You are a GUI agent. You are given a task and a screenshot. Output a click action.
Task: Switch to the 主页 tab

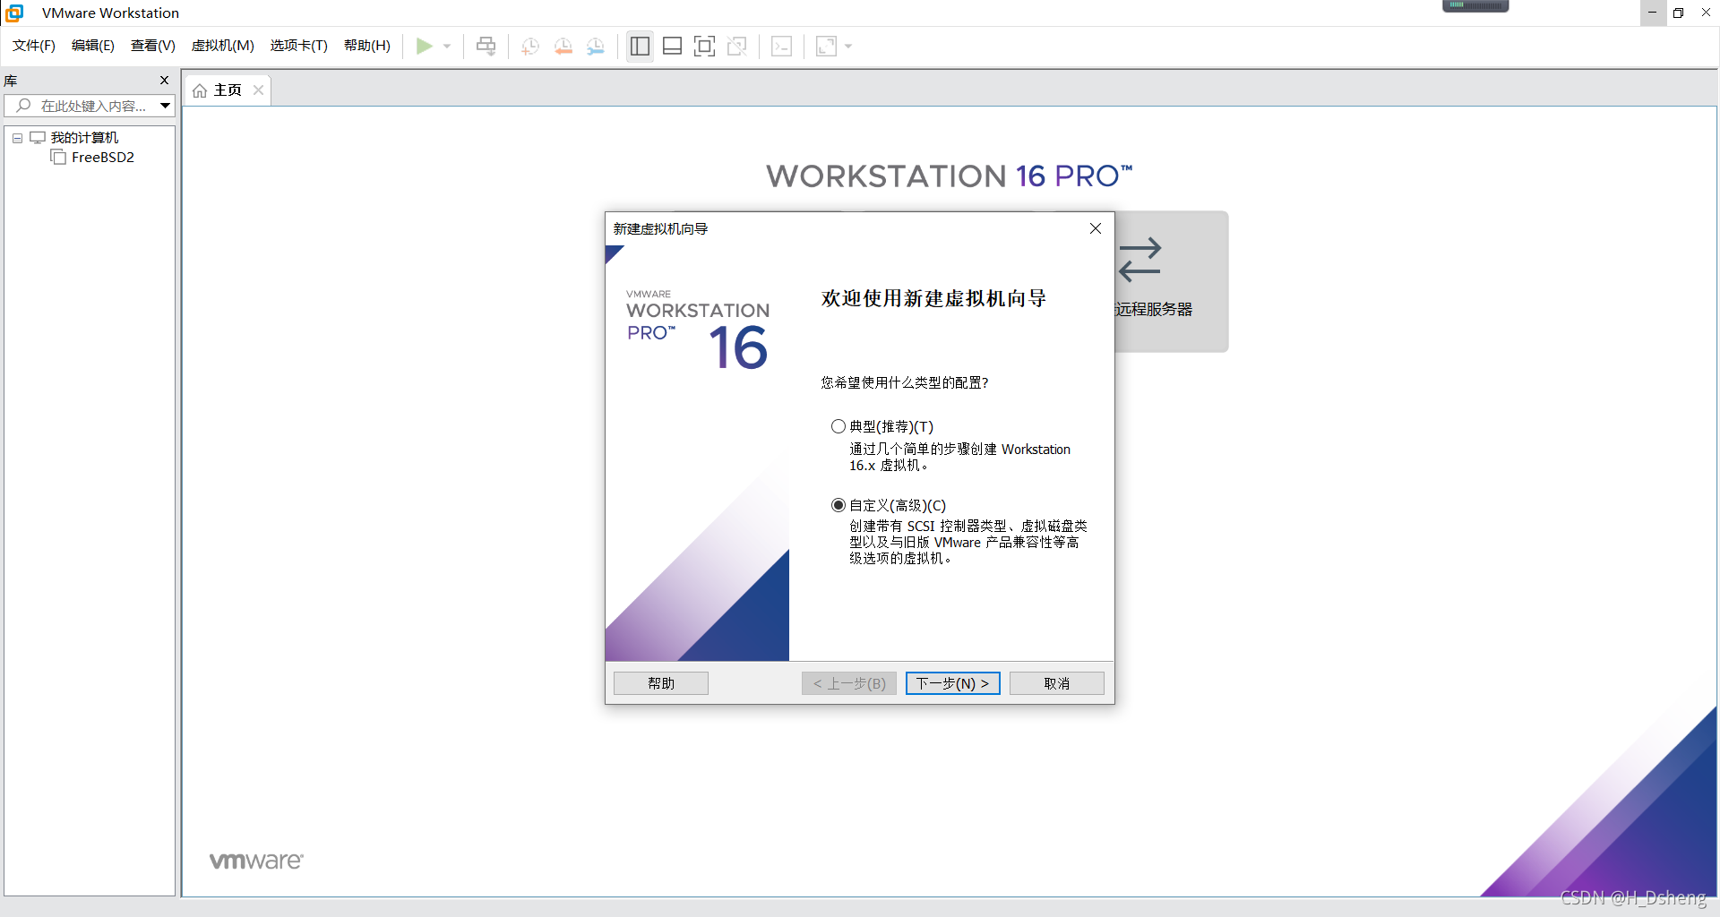coord(228,90)
